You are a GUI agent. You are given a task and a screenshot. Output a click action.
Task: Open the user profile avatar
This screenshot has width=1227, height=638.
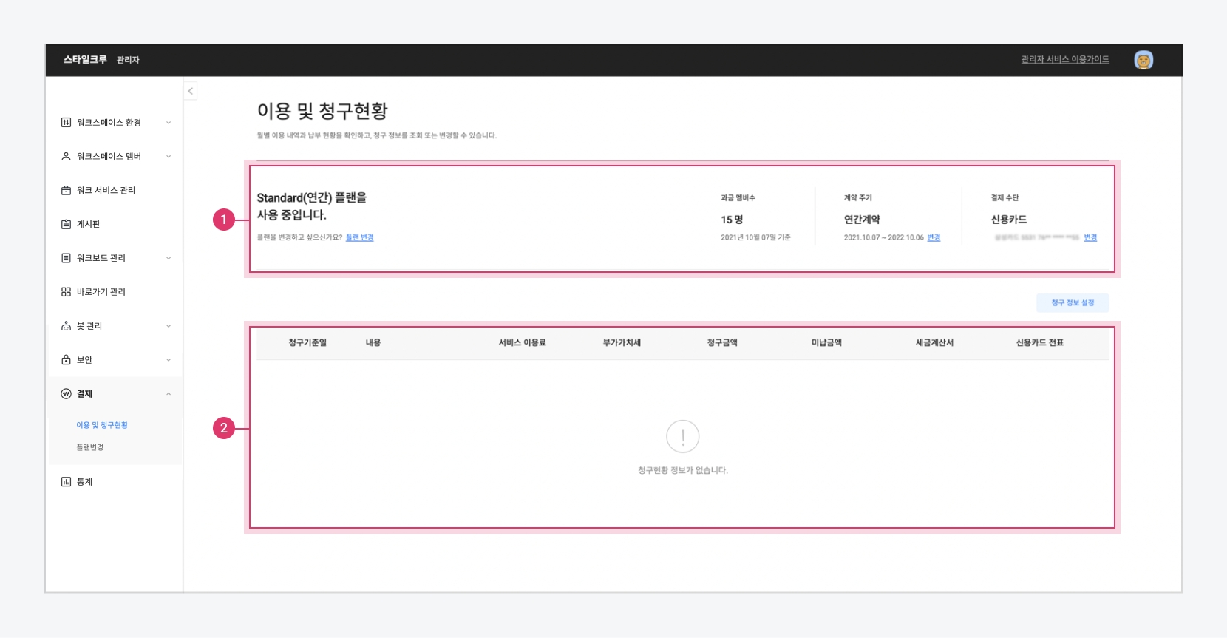click(1143, 60)
